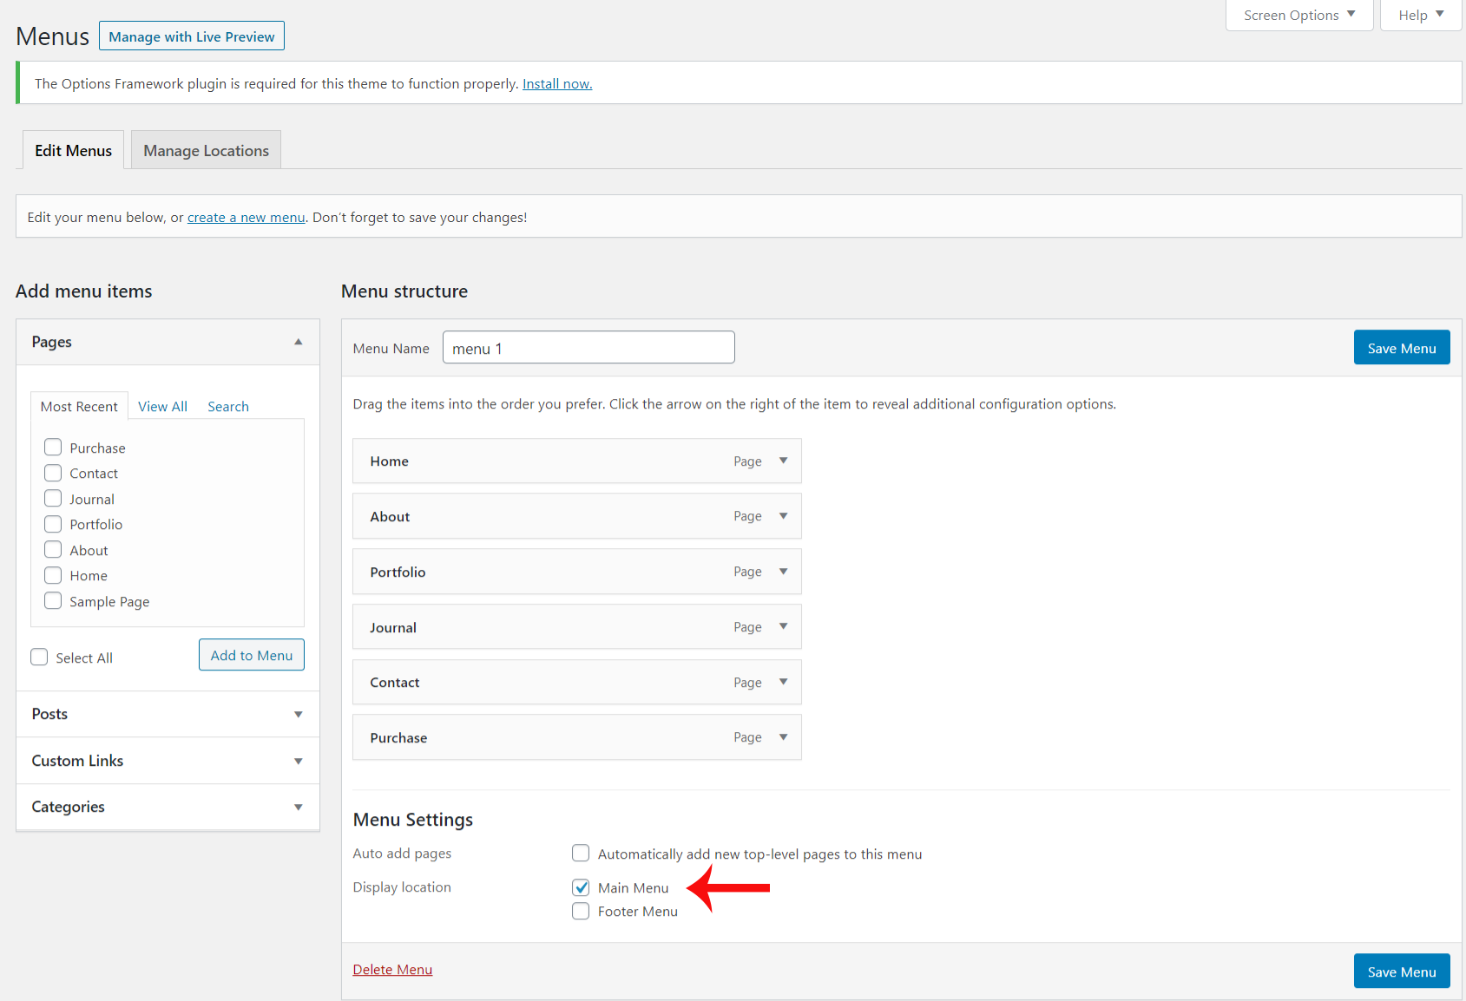
Task: Click the Delete Menu link
Action: click(x=392, y=970)
